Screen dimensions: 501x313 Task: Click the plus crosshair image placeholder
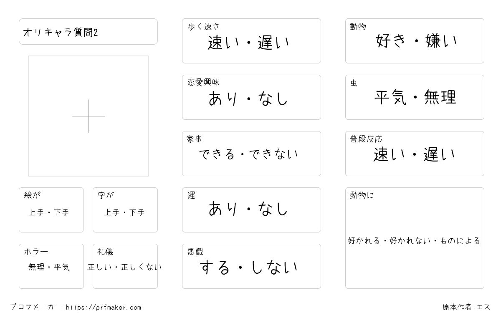[x=89, y=116]
